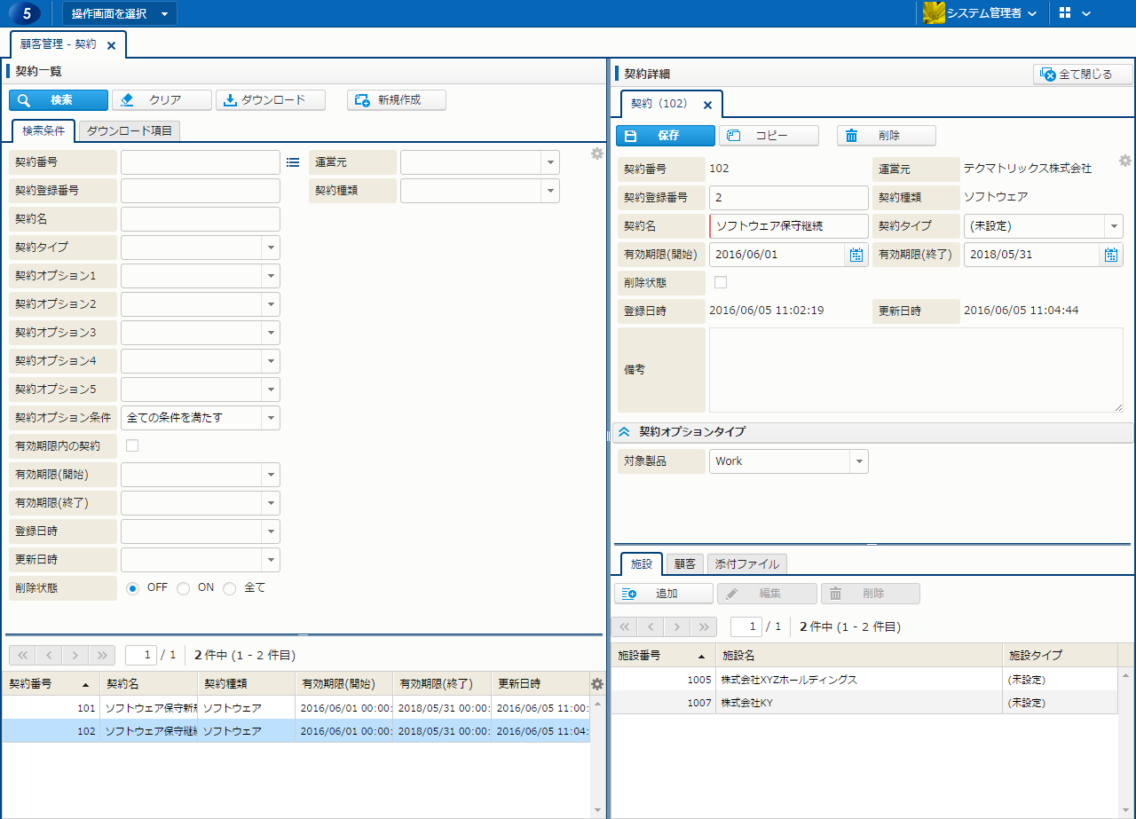Open the 添付ファイル tab
This screenshot has height=819, width=1136.
coord(747,563)
